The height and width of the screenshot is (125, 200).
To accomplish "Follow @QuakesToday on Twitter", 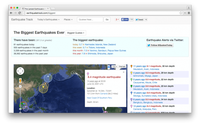I will [x=160, y=45].
